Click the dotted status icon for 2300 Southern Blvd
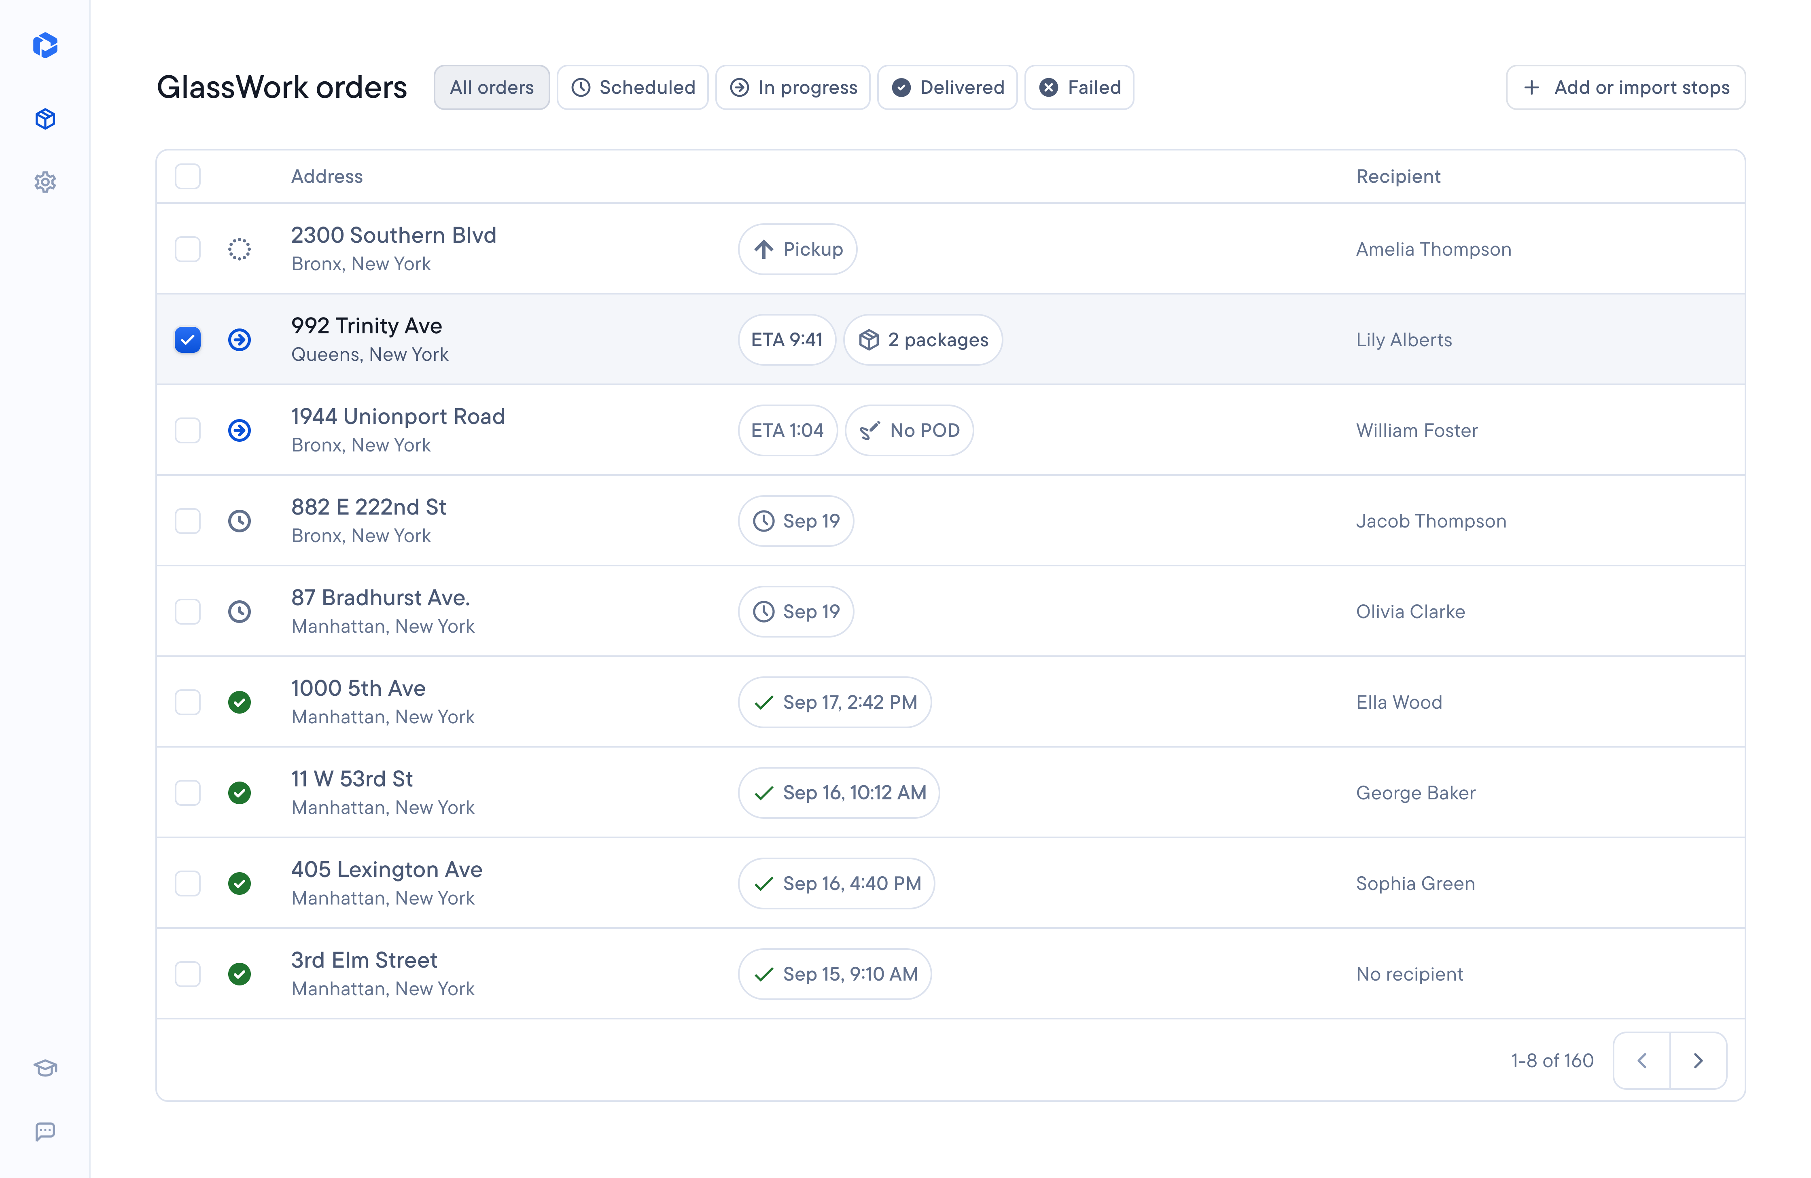The width and height of the screenshot is (1811, 1178). [240, 249]
